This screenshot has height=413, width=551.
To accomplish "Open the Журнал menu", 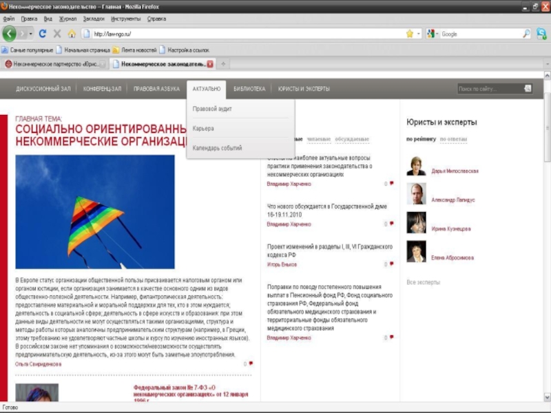I will point(67,19).
